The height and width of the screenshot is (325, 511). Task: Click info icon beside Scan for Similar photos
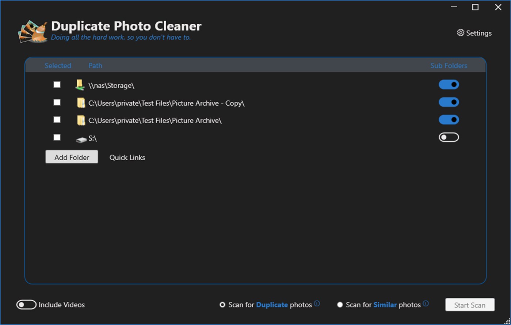click(426, 304)
